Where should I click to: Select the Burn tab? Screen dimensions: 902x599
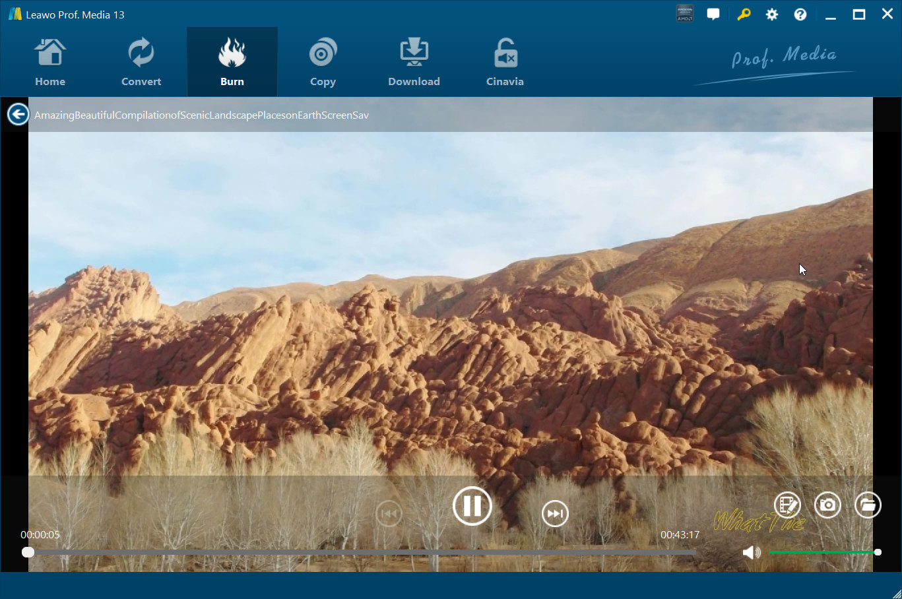click(x=232, y=63)
